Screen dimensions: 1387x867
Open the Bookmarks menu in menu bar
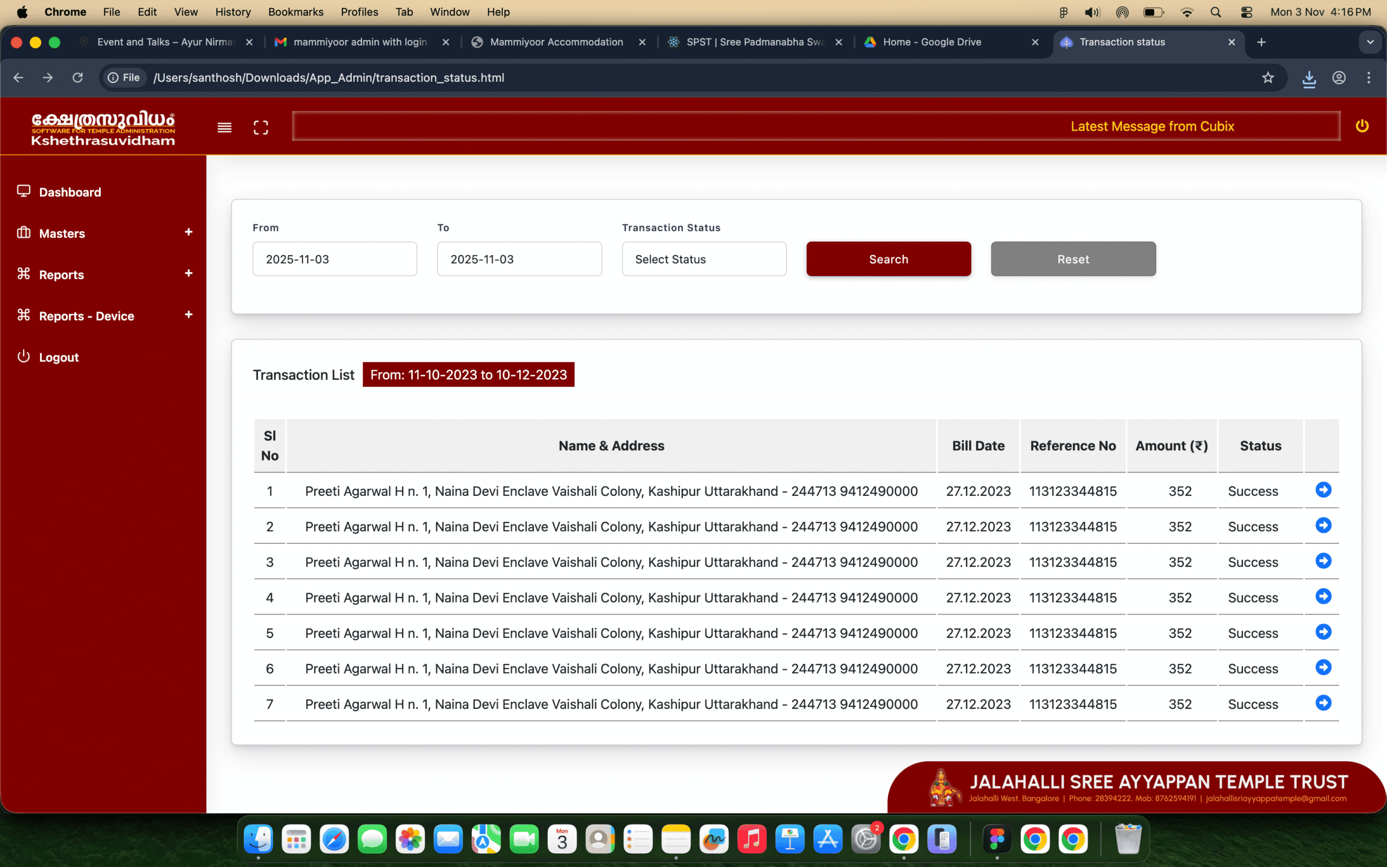pos(295,12)
